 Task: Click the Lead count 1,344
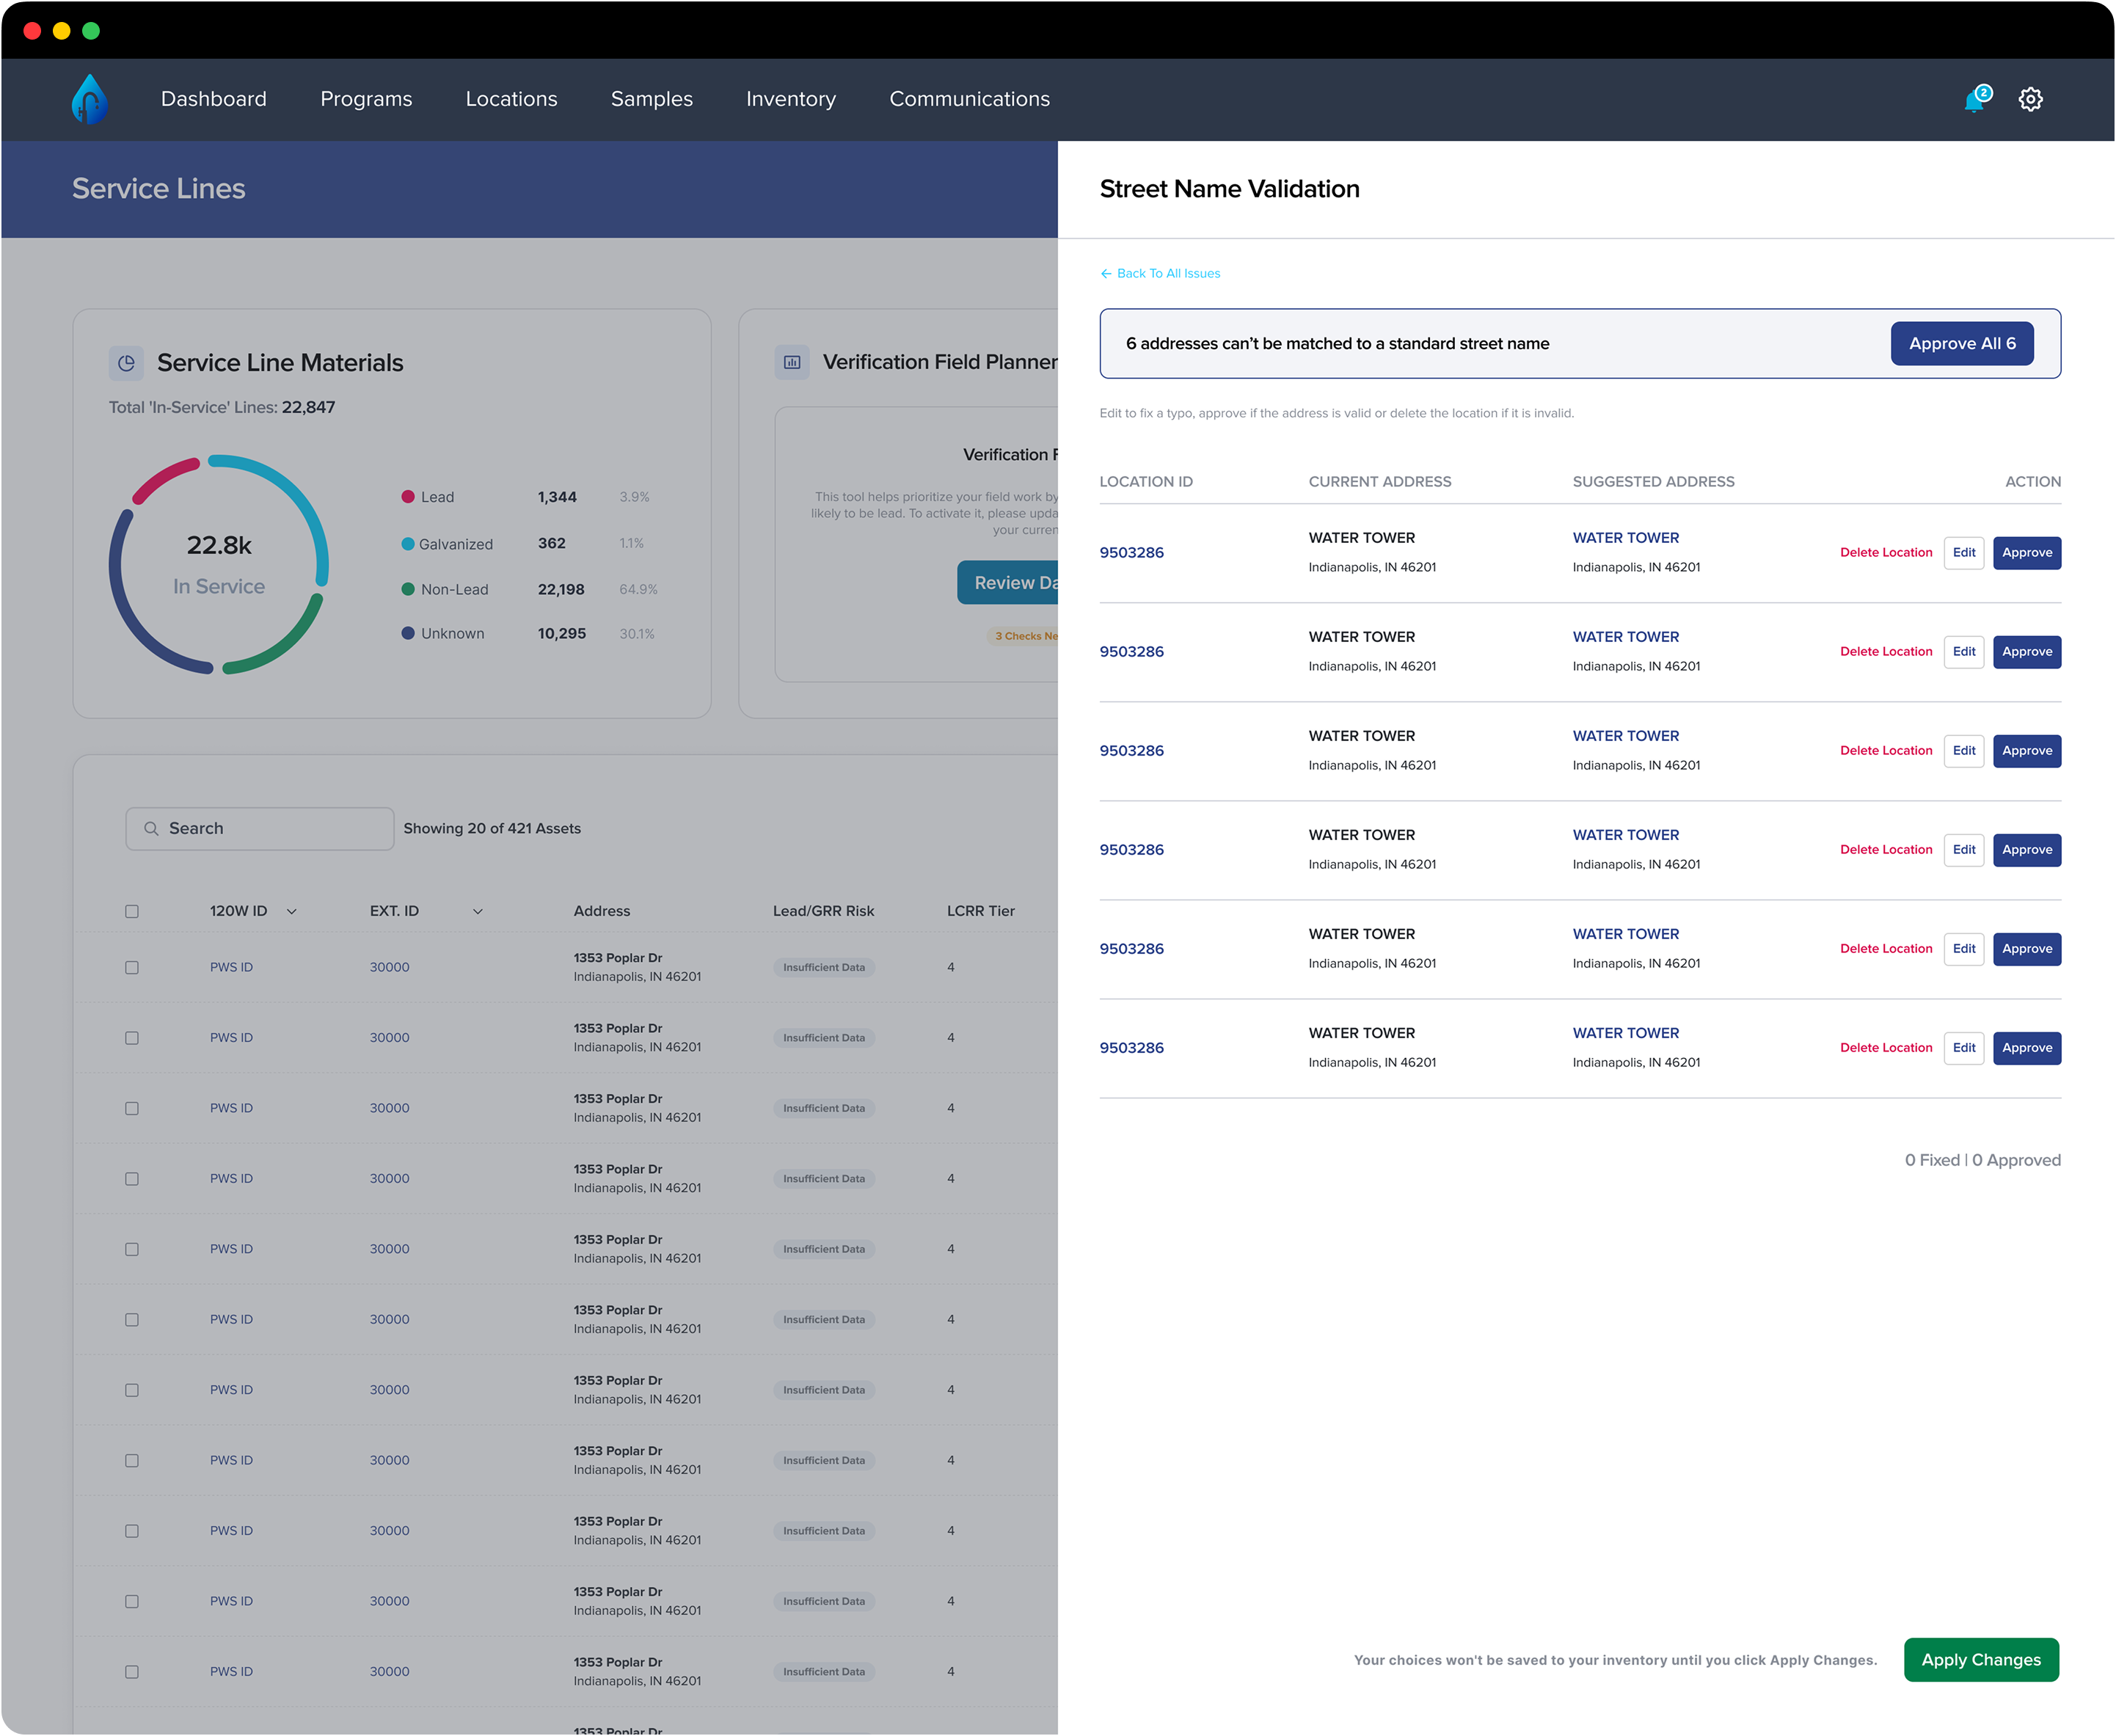pos(557,497)
